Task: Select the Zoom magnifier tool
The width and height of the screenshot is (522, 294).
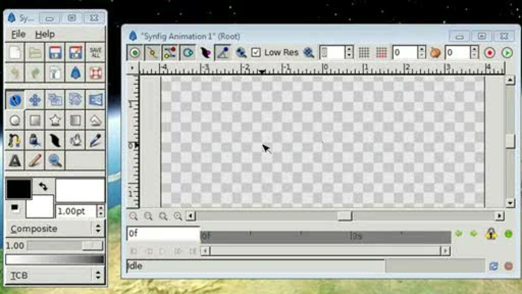Action: click(x=55, y=161)
